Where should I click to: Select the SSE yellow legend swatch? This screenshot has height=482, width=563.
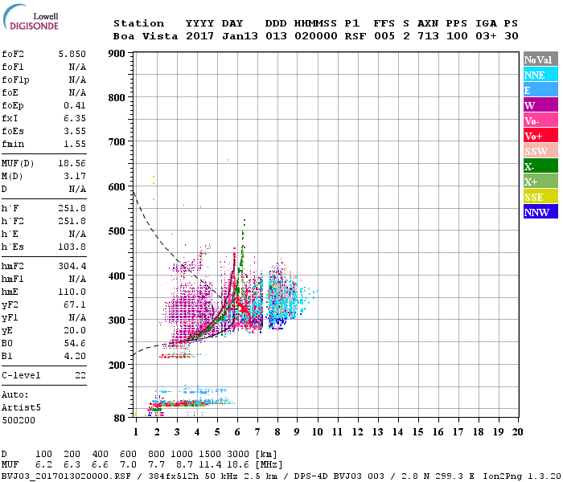[540, 197]
